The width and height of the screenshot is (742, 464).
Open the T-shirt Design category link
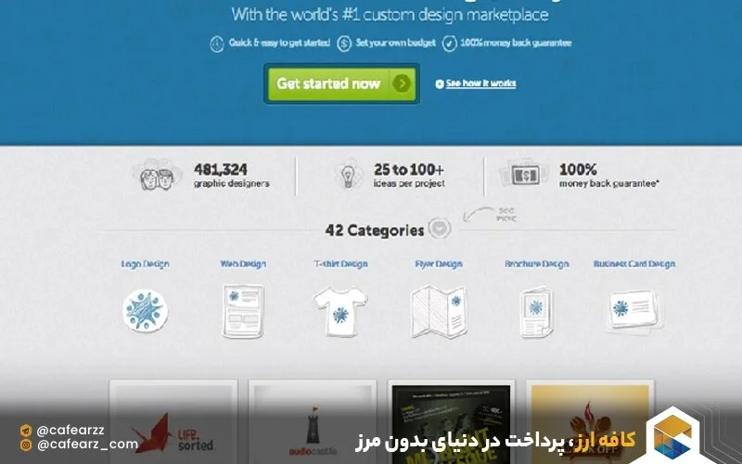point(340,264)
